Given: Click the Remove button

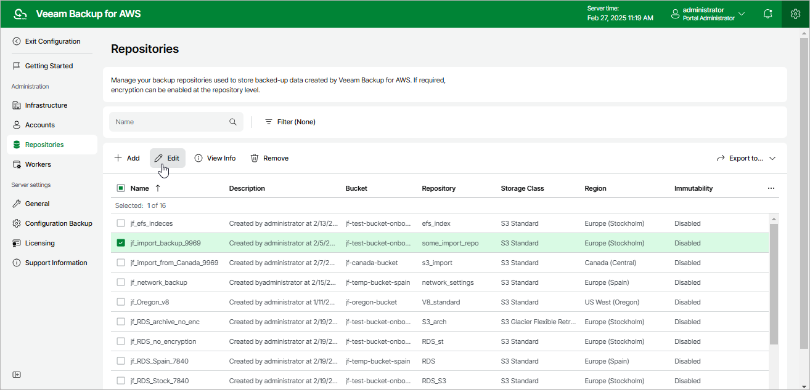Looking at the screenshot, I should (x=269, y=158).
